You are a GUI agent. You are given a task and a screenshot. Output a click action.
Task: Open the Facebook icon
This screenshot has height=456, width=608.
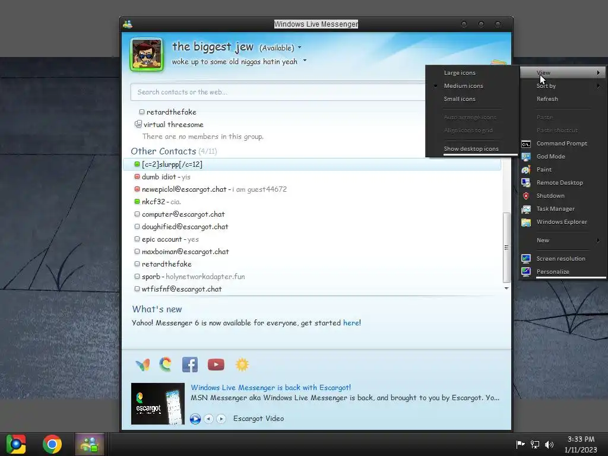point(190,365)
